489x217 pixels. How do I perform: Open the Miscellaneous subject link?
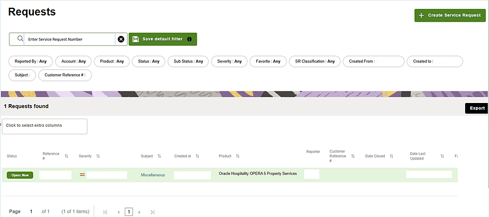[153, 175]
